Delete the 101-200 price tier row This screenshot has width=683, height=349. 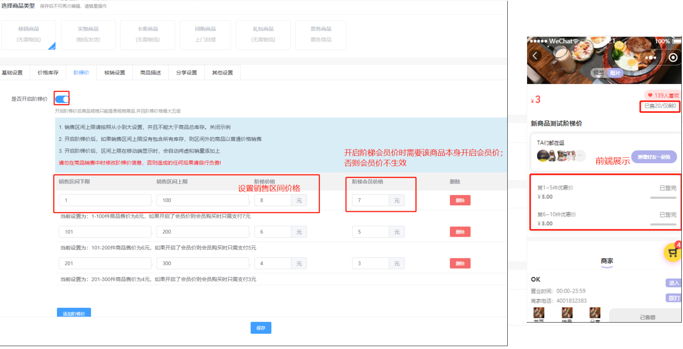[x=460, y=232]
